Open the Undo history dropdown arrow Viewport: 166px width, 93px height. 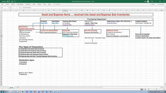pyautogui.click(x=16, y=2)
